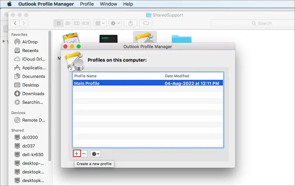Select shared computer dell-kr630
The image size is (295, 186).
(33, 155)
